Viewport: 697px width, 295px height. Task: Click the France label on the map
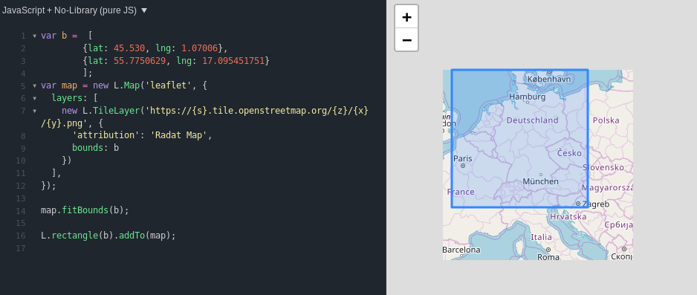(461, 192)
